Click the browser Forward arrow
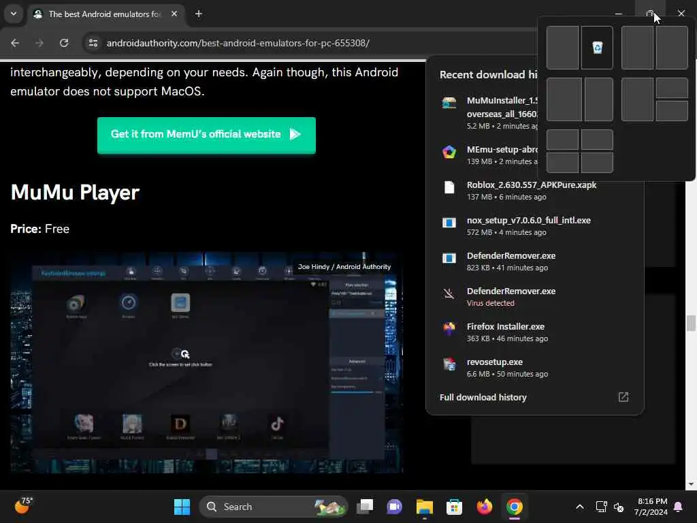Image resolution: width=697 pixels, height=523 pixels. coord(39,43)
